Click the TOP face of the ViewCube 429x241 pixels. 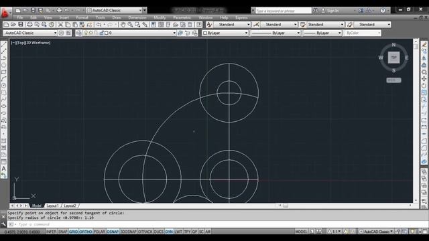(x=393, y=58)
